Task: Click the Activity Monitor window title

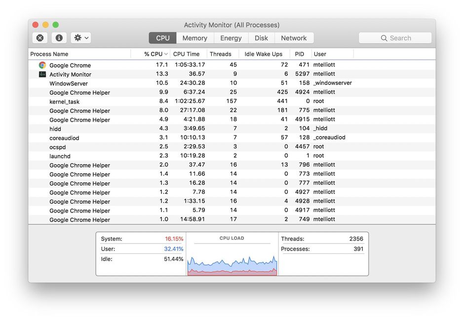Action: click(x=232, y=25)
